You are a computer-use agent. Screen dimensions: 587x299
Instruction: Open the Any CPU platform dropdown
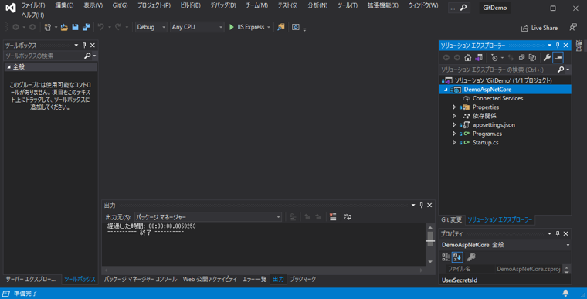click(x=197, y=27)
